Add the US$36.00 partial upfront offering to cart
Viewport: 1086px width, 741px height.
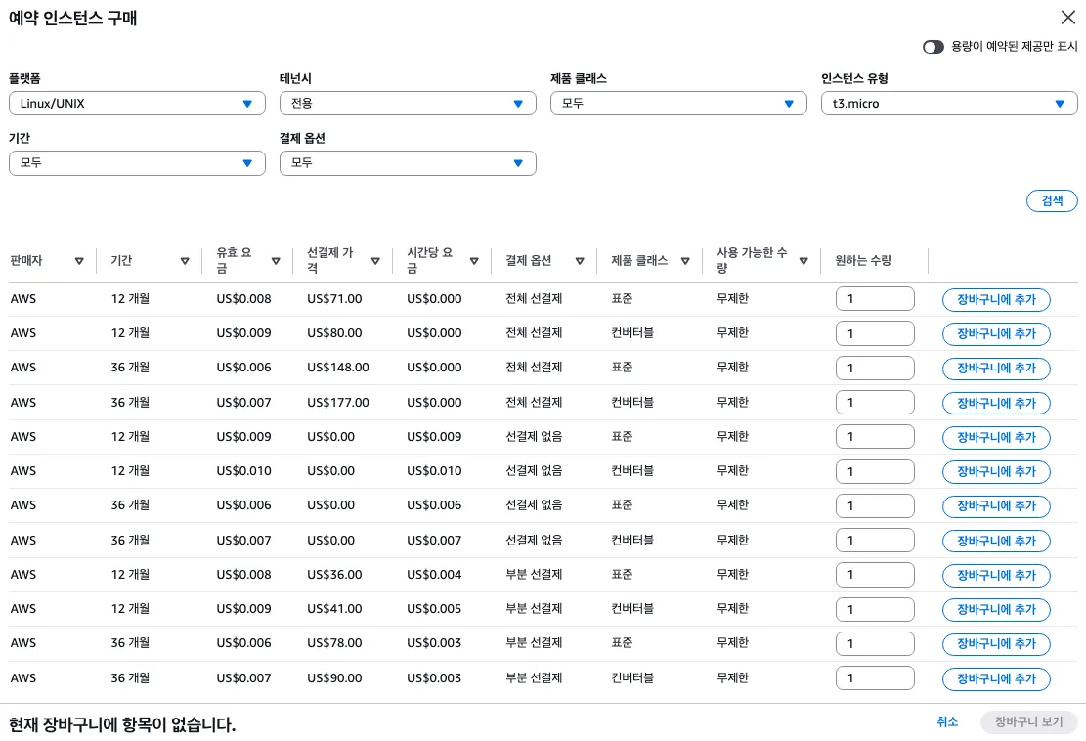tap(996, 575)
